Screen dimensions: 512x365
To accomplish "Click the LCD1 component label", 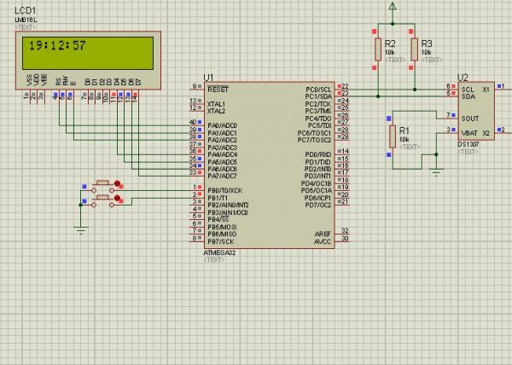I will [25, 11].
